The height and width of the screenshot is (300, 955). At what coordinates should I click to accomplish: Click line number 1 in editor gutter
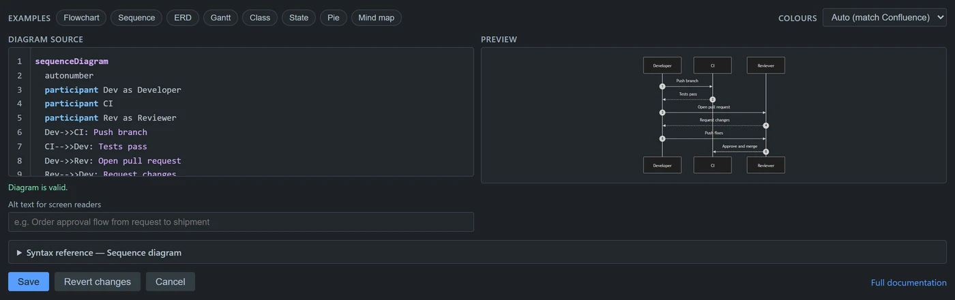click(x=20, y=61)
